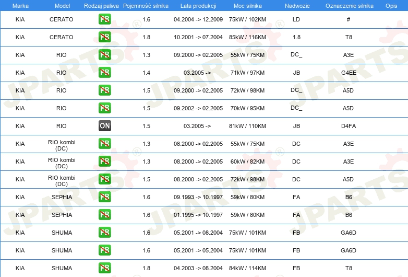
Task: Click JB body code in the G4EE row
Action: pyautogui.click(x=296, y=73)
